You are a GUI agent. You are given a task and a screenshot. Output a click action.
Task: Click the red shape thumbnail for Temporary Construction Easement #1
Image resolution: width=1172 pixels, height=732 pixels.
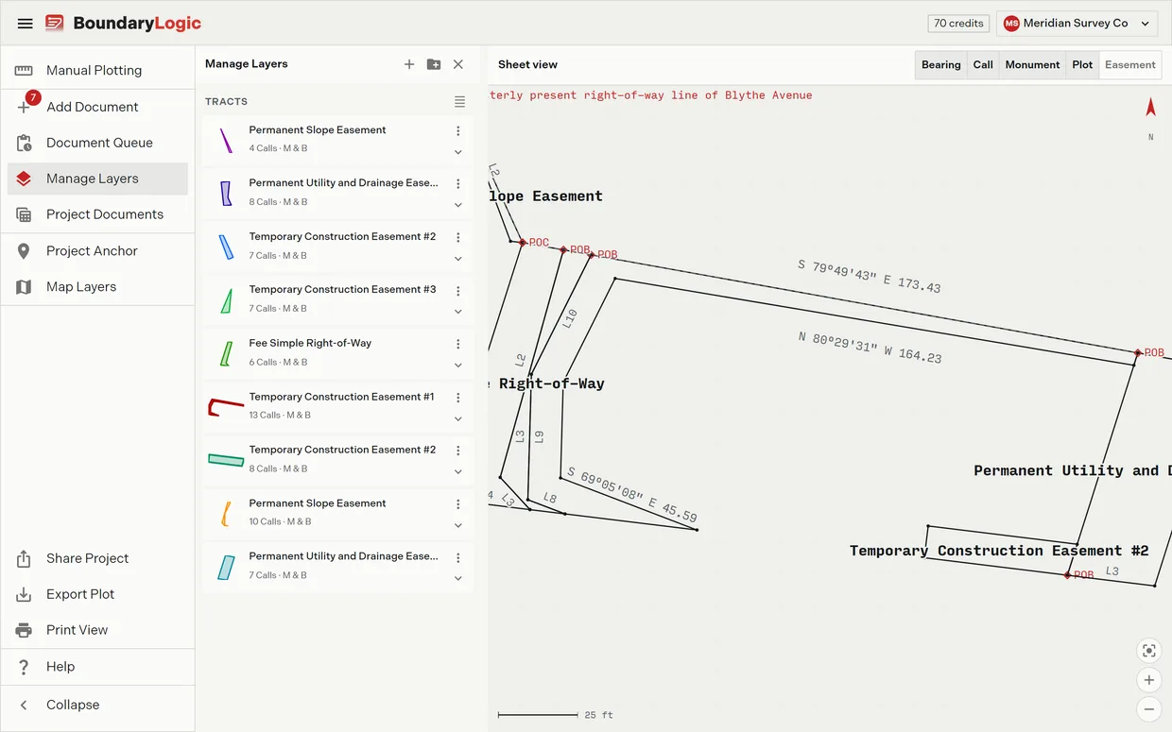click(x=226, y=406)
